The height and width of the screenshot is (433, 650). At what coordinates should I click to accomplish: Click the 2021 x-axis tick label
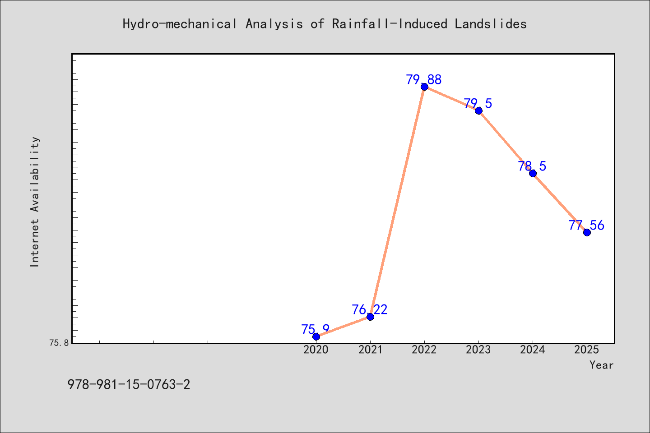point(370,350)
